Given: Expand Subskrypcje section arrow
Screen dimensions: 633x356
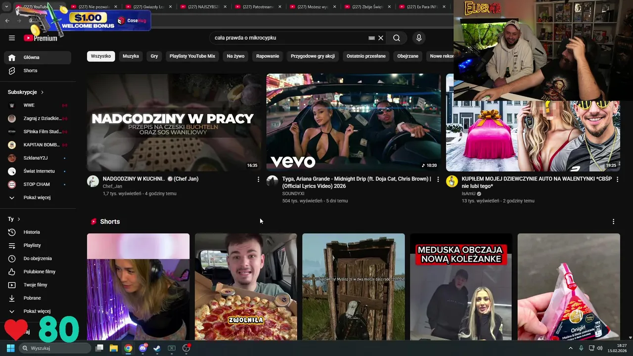Looking at the screenshot, I should [42, 92].
